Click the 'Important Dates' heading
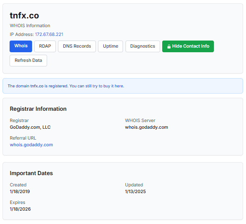 31,173
